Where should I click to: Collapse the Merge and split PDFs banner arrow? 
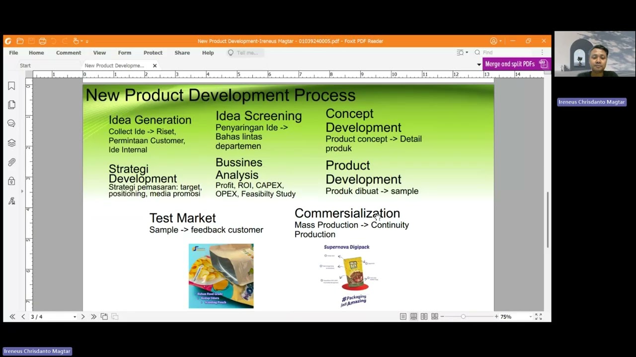[479, 64]
